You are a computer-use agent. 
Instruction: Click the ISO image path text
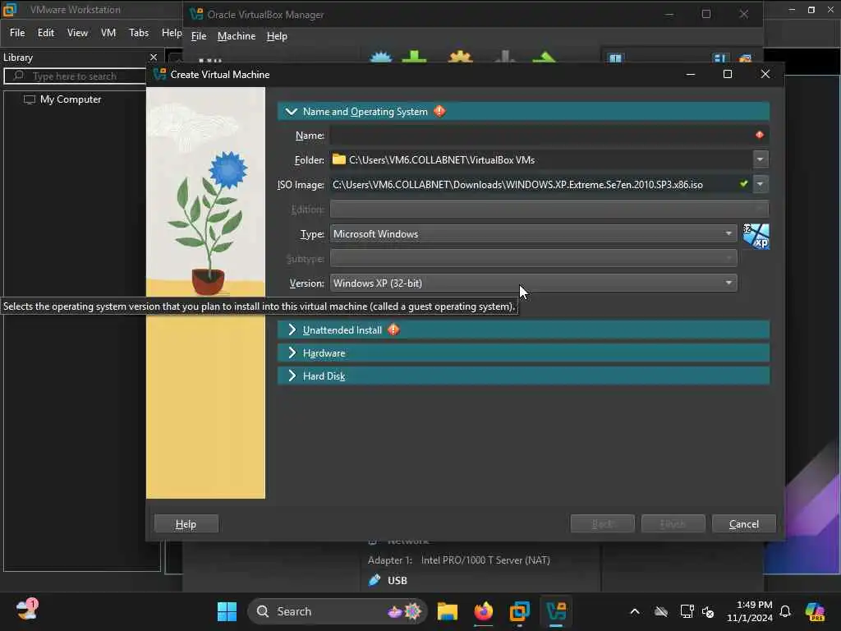tap(517, 185)
